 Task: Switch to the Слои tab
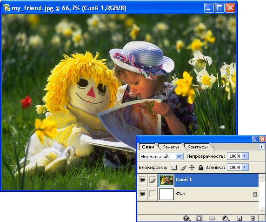click(x=148, y=147)
